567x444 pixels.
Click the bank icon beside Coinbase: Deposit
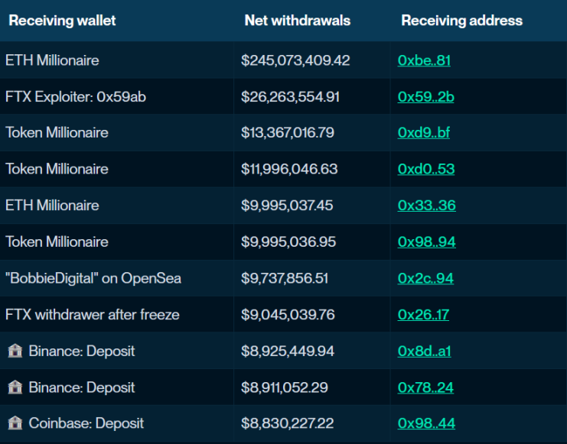15,423
